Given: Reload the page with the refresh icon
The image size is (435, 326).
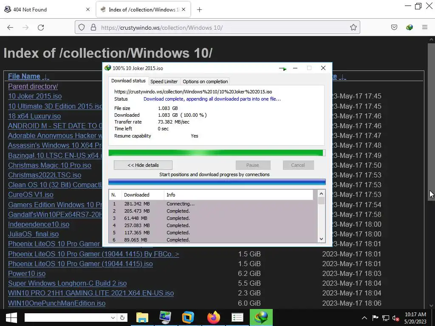Looking at the screenshot, I should [x=41, y=28].
